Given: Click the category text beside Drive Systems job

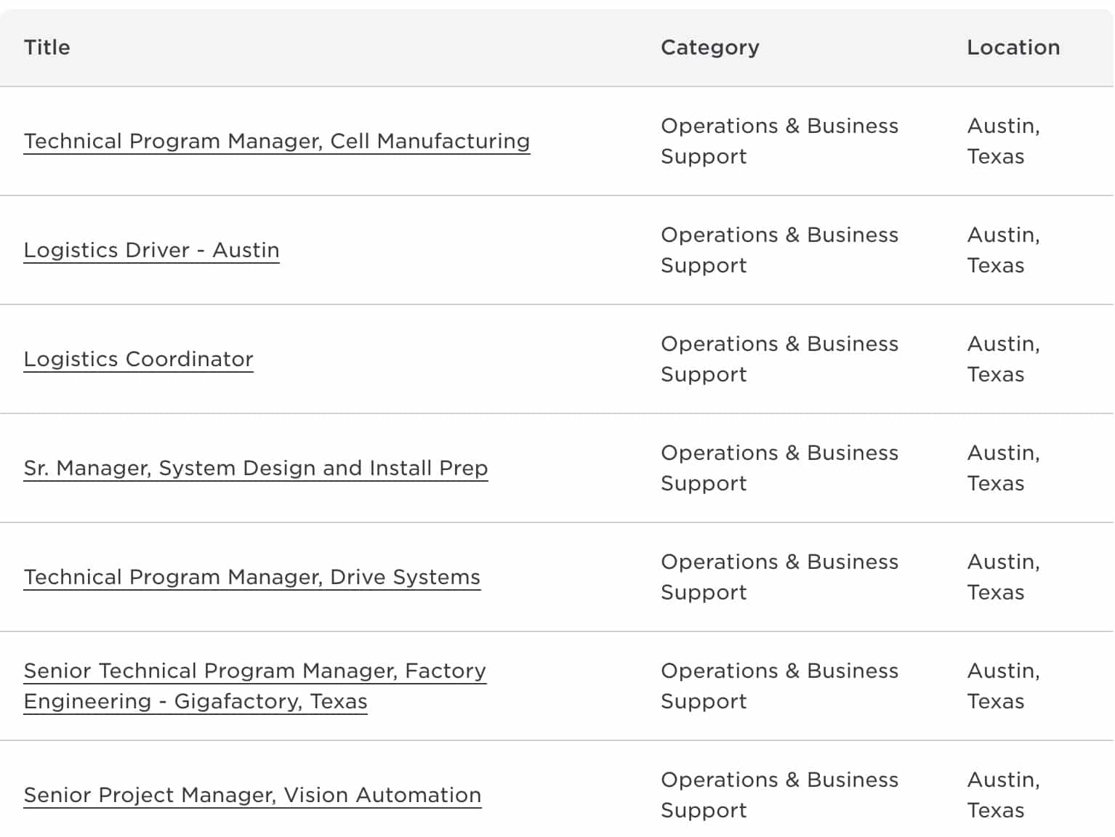Looking at the screenshot, I should tap(778, 577).
